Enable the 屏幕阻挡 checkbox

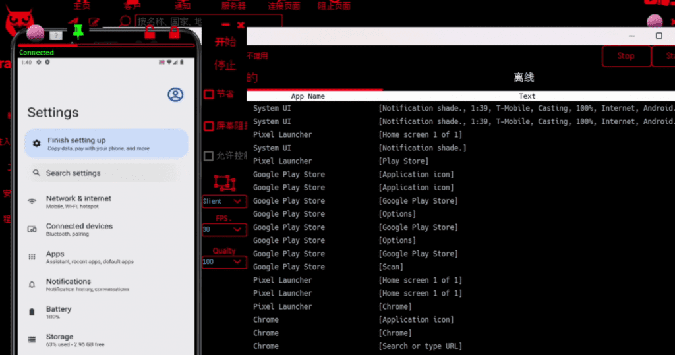point(208,126)
